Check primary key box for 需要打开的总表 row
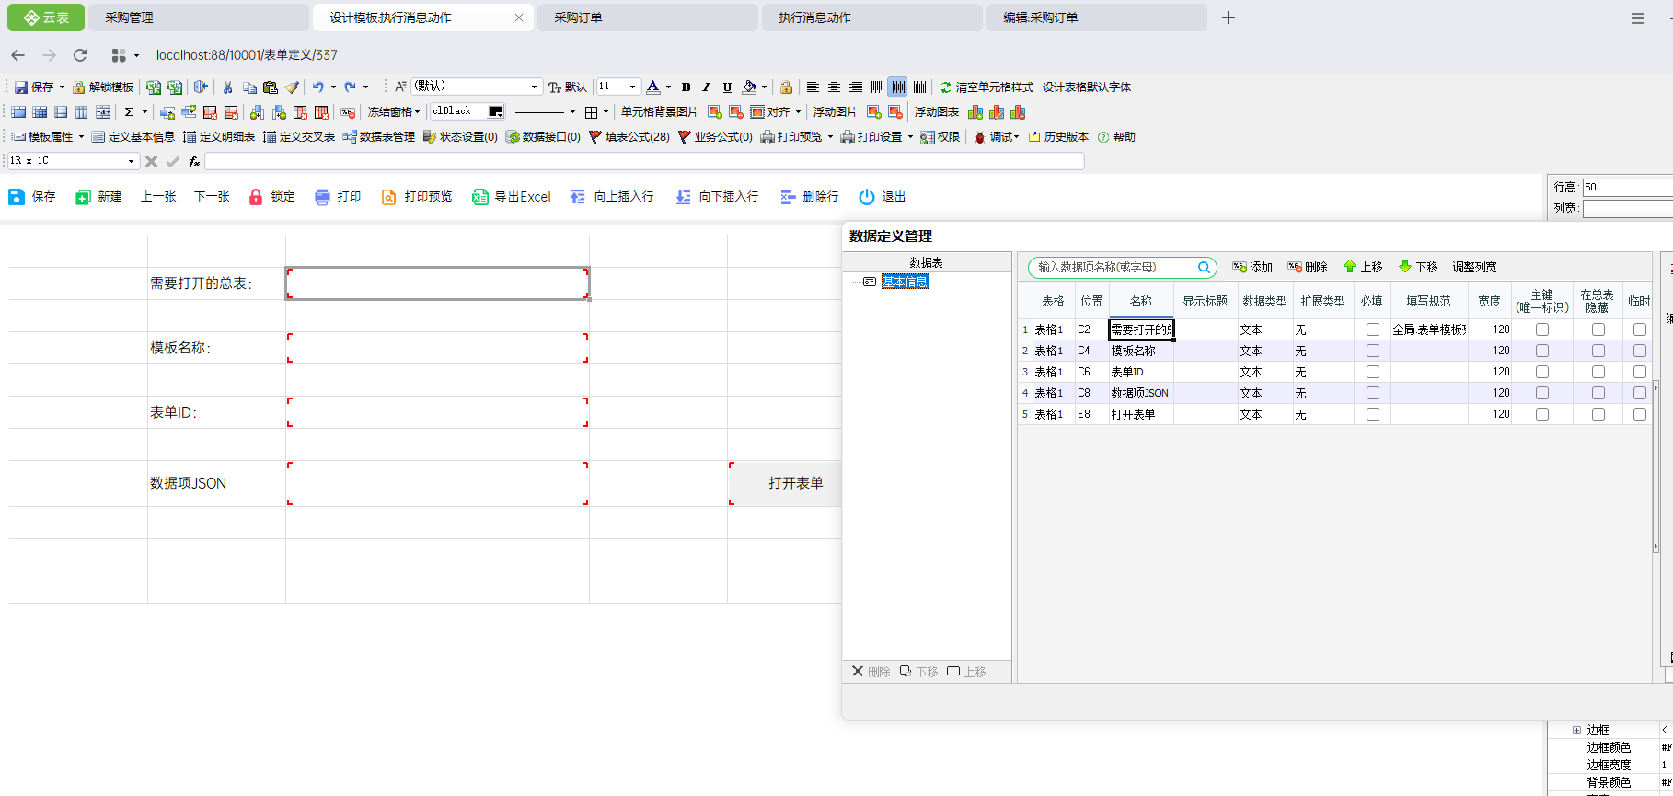1673x796 pixels. [x=1542, y=329]
